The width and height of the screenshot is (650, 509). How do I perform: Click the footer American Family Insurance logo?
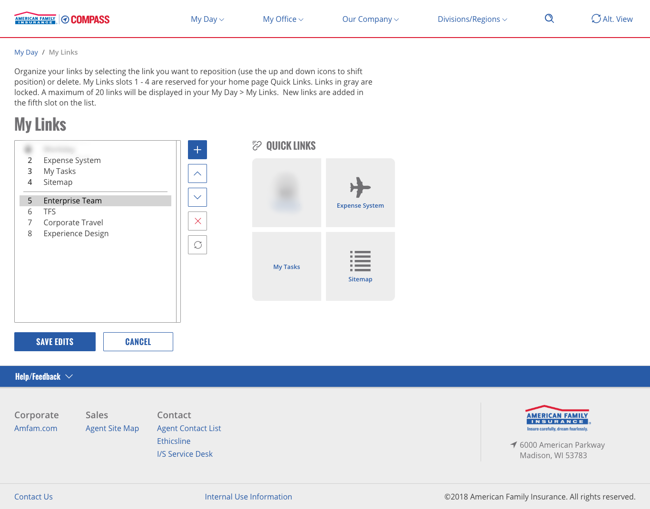click(557, 418)
